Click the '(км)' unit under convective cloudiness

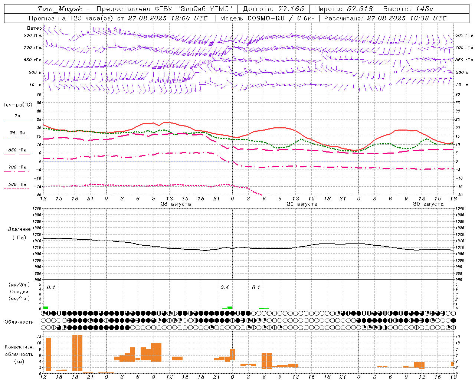click(19, 361)
